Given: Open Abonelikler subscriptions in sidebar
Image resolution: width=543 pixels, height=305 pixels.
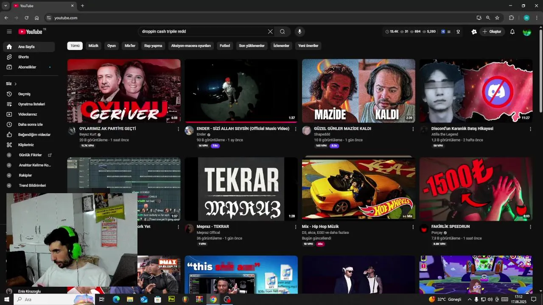Looking at the screenshot, I should pyautogui.click(x=29, y=67).
